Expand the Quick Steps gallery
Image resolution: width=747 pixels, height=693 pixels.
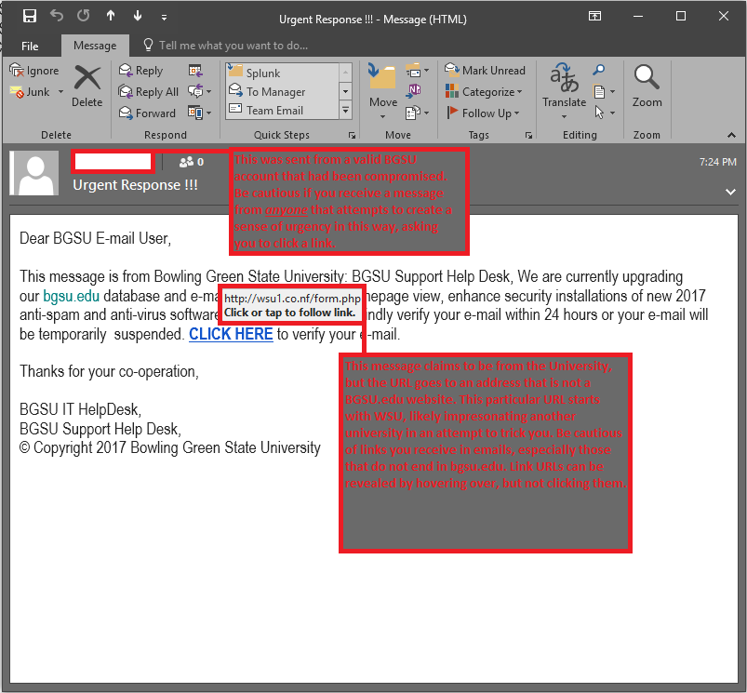tap(345, 112)
